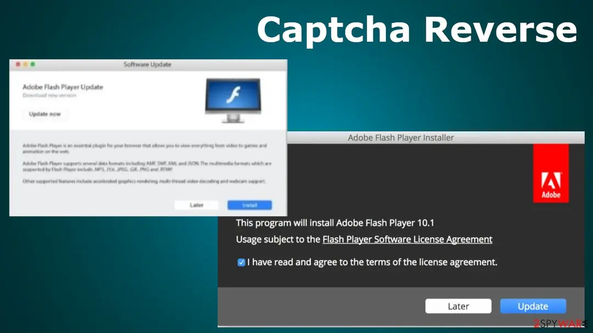Click Later in Software Update window
The width and height of the screenshot is (593, 333).
click(x=196, y=205)
